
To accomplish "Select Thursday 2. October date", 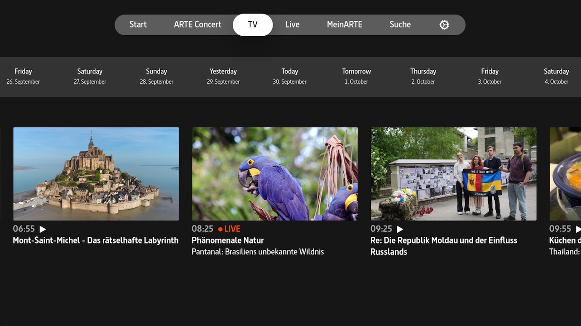I will [423, 76].
